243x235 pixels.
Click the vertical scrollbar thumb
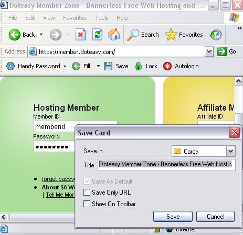[239, 119]
